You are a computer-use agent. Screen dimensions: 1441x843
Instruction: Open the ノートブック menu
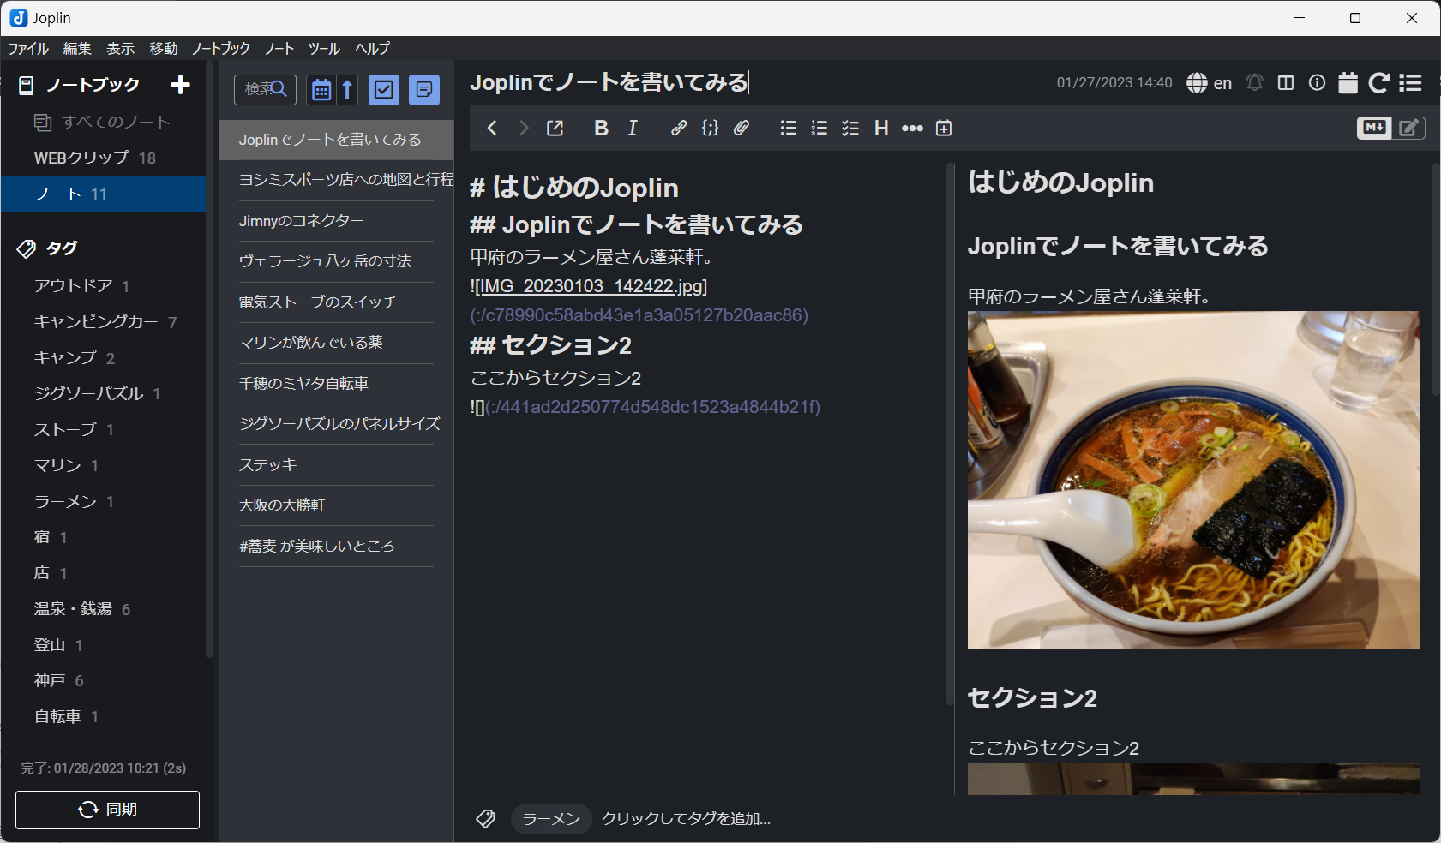coord(220,48)
